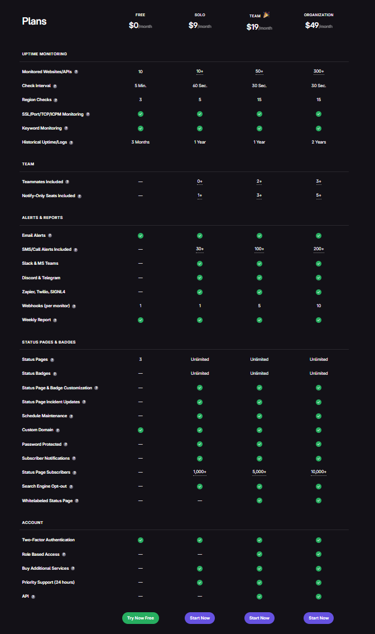Click help icon beside Keyword Monitoring
This screenshot has width=375, height=634.
pyautogui.click(x=66, y=128)
